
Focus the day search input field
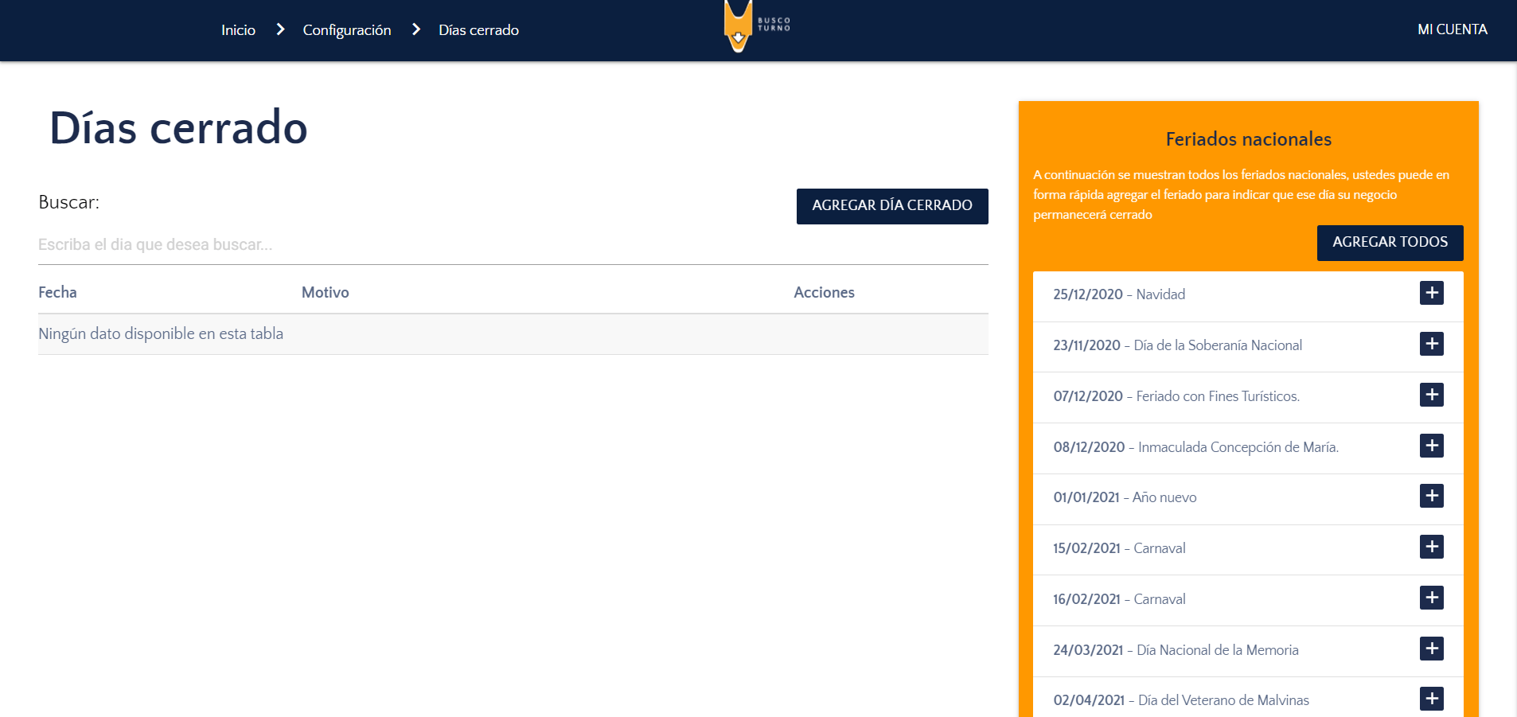click(513, 245)
